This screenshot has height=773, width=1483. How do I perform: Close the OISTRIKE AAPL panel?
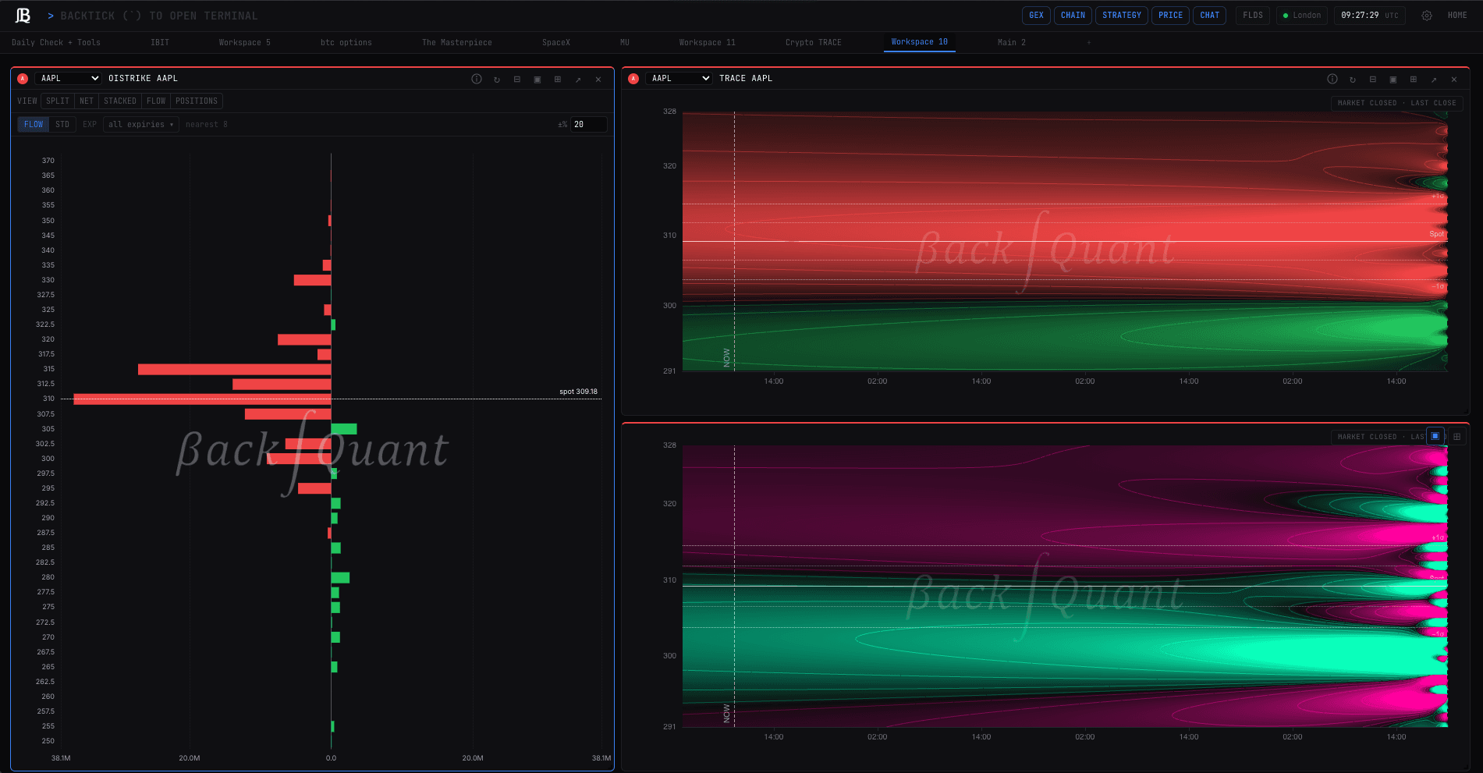[x=598, y=79]
